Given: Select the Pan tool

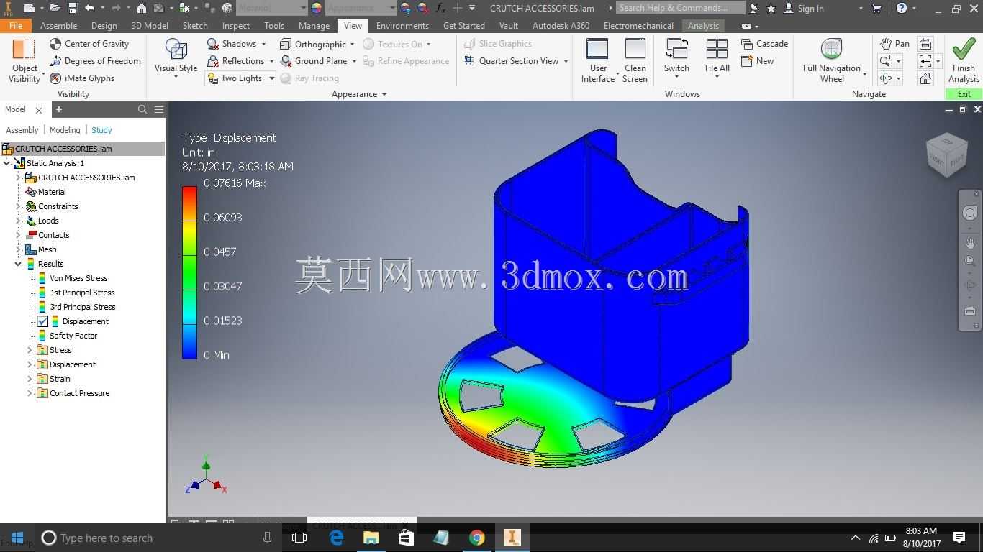Looking at the screenshot, I should [894, 44].
